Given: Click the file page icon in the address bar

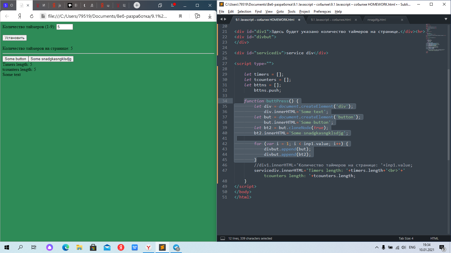Looking at the screenshot, I should [43, 16].
